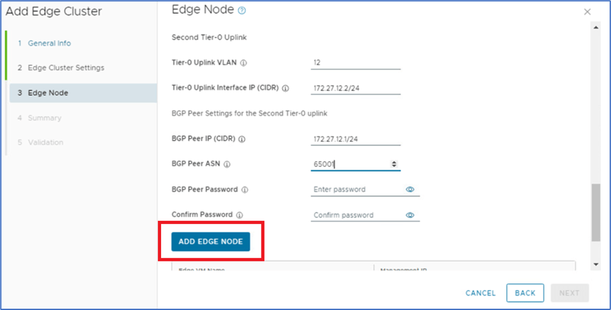Click the vertical scrollbar thumb
Screen dimensions: 611x310
tap(595, 212)
